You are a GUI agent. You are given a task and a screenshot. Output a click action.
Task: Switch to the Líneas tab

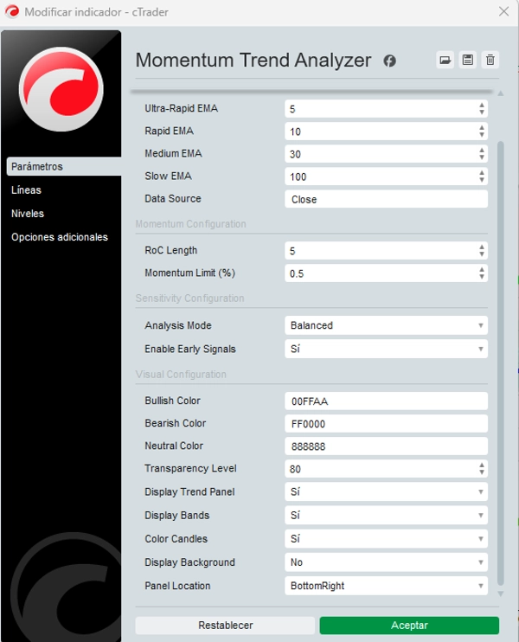point(26,190)
